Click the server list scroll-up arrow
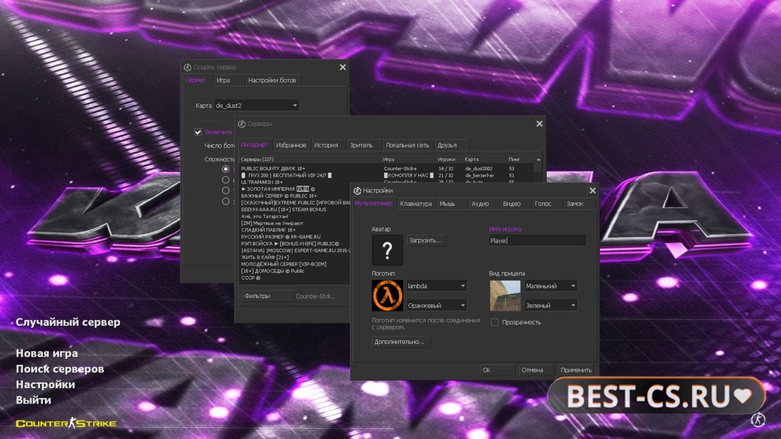 [538, 159]
